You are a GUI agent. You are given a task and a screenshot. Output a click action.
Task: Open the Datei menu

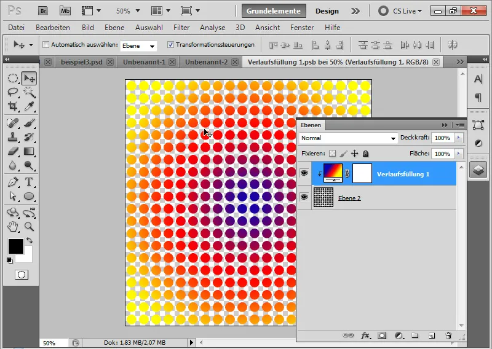[x=17, y=28]
